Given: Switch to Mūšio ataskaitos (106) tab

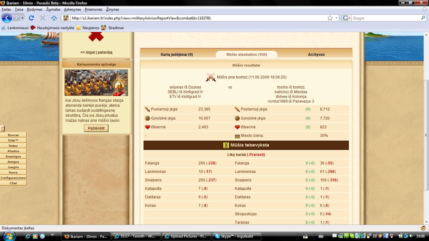Looking at the screenshot, I should pyautogui.click(x=247, y=54).
